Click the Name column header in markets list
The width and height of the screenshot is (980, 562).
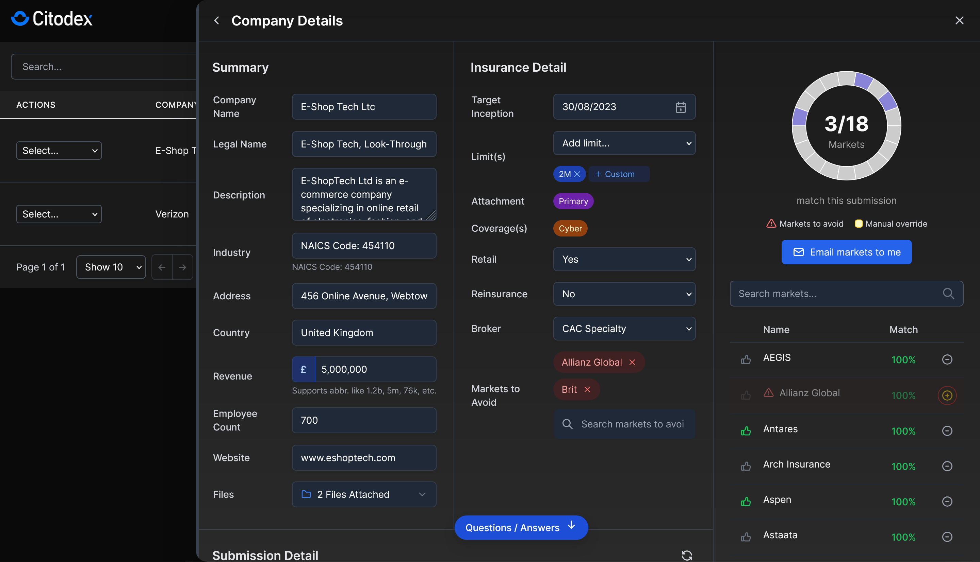[776, 330]
